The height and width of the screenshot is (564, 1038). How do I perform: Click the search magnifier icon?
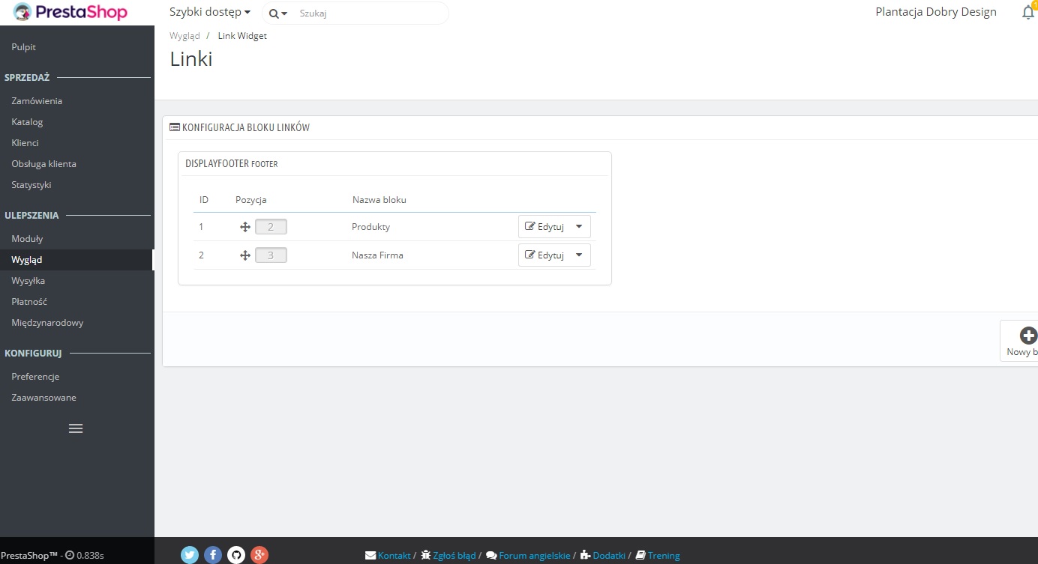pos(274,13)
